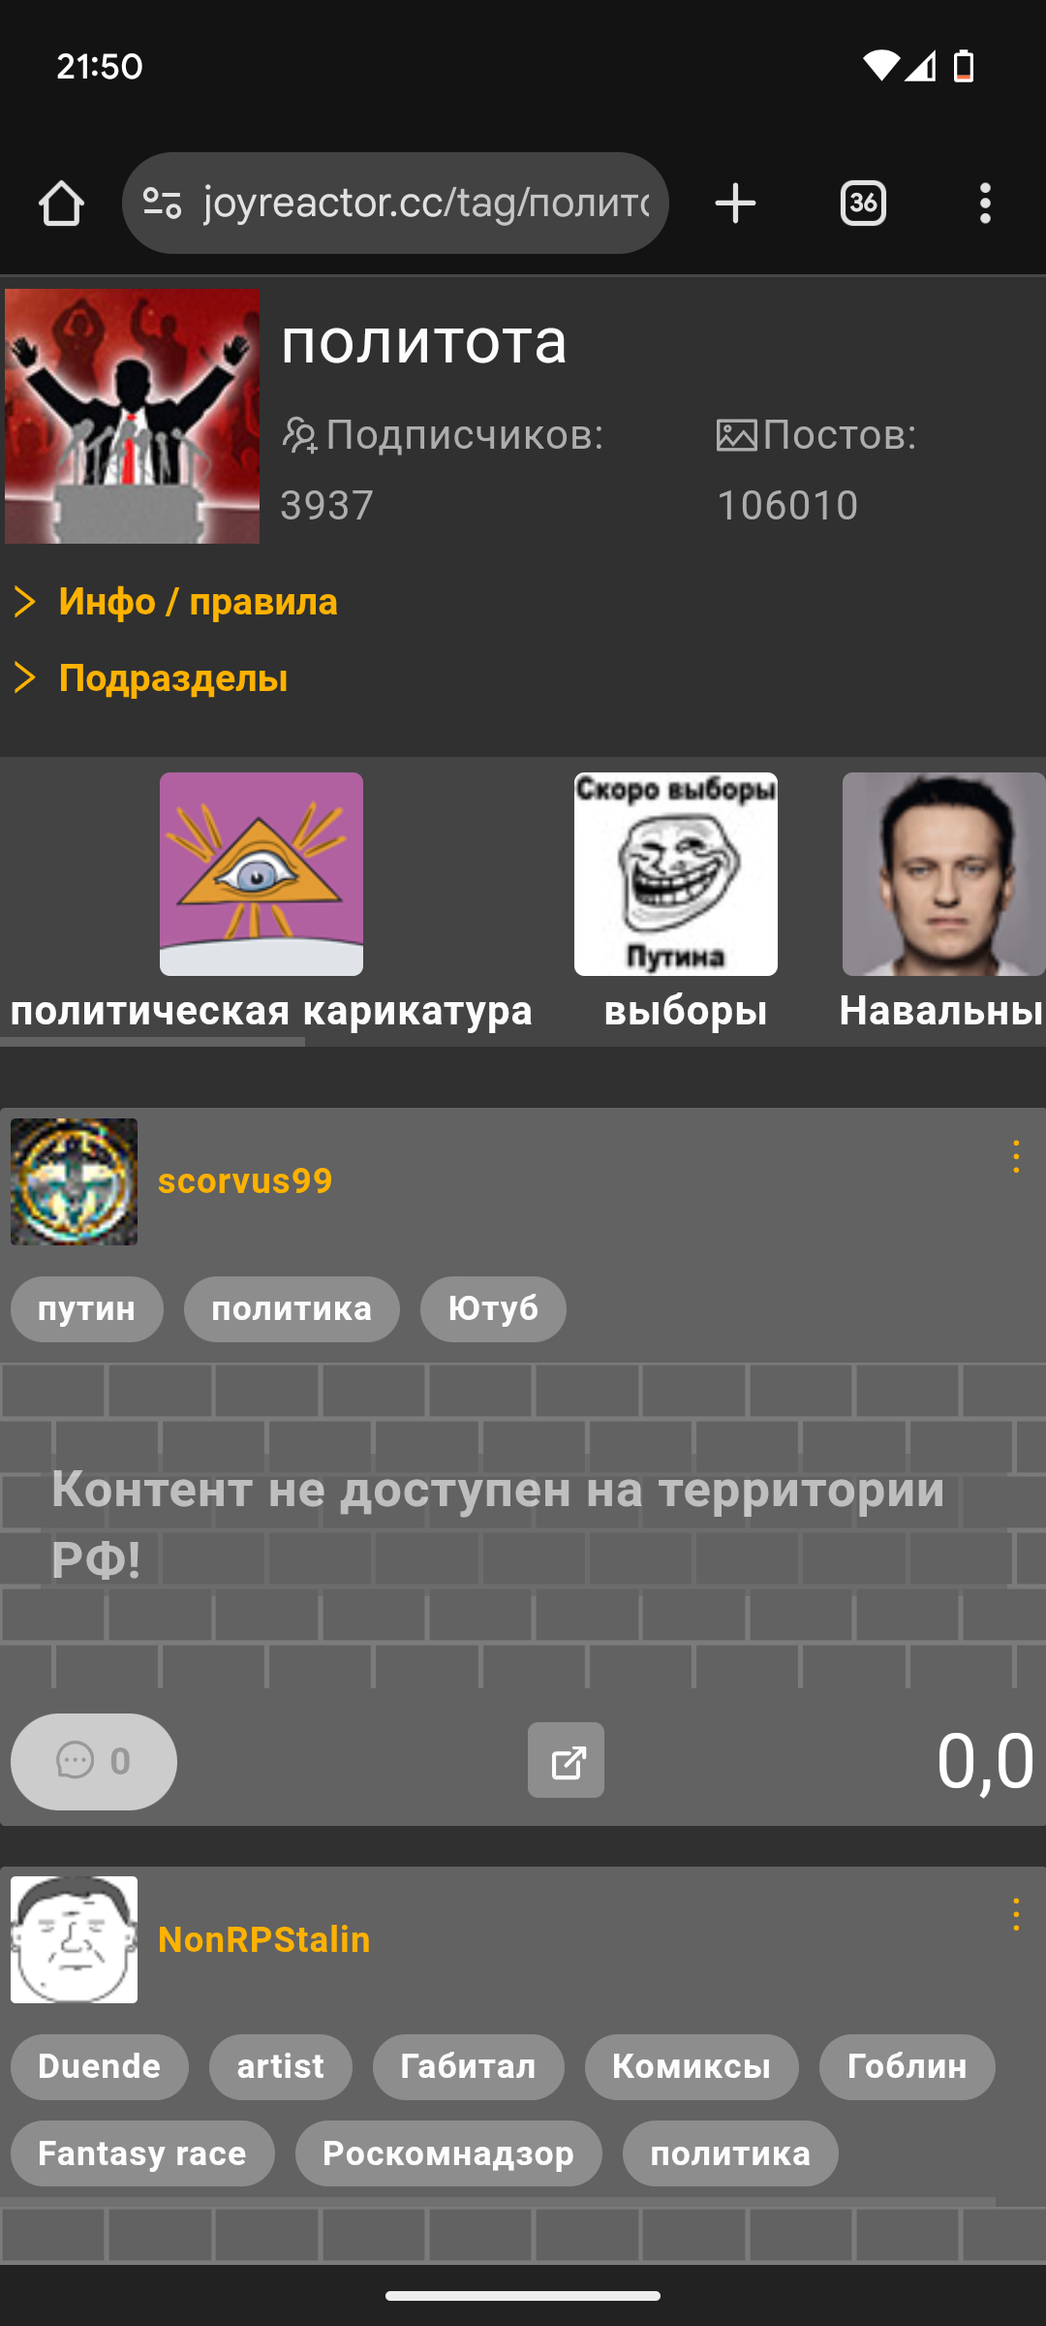Open comments button showing 0 comments
Screen dimensions: 1046x2326
[94, 1761]
